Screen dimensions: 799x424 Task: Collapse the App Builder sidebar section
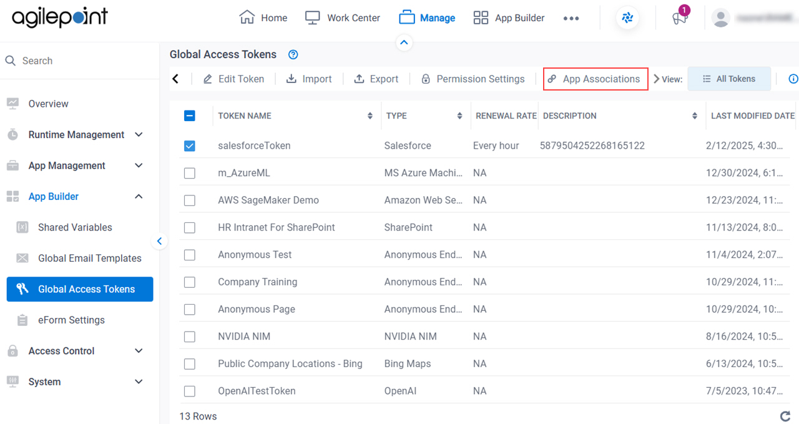pos(139,196)
